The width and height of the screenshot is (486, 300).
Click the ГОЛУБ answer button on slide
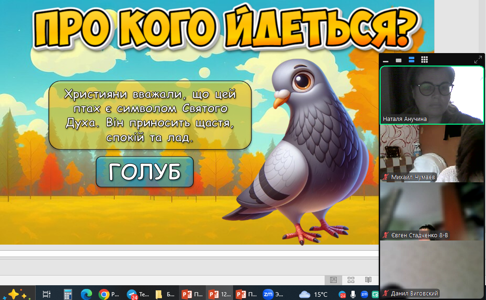pos(145,172)
